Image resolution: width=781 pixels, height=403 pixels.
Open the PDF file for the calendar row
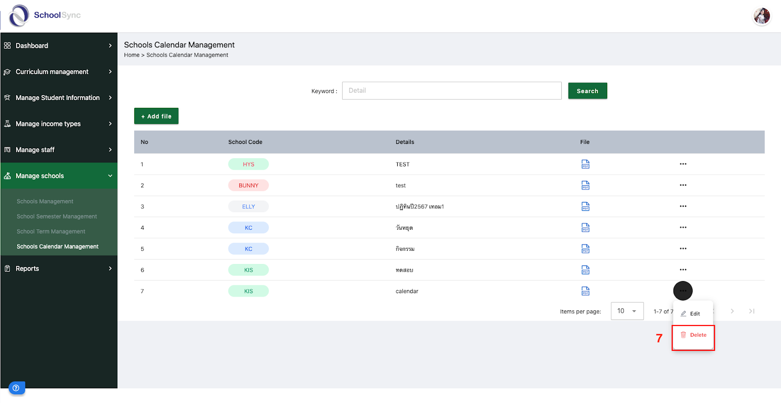(585, 291)
